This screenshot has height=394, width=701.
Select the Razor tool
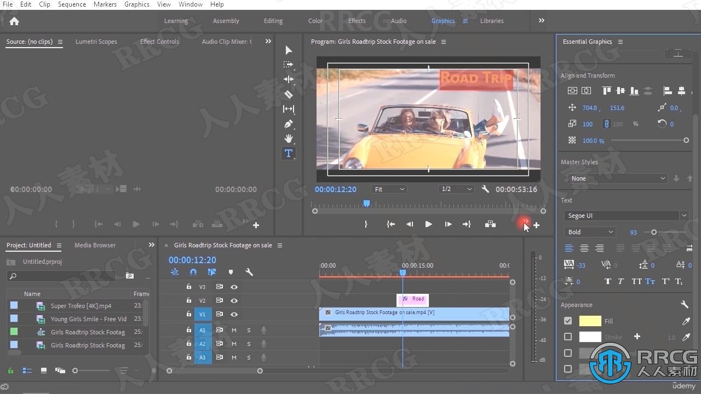point(289,94)
